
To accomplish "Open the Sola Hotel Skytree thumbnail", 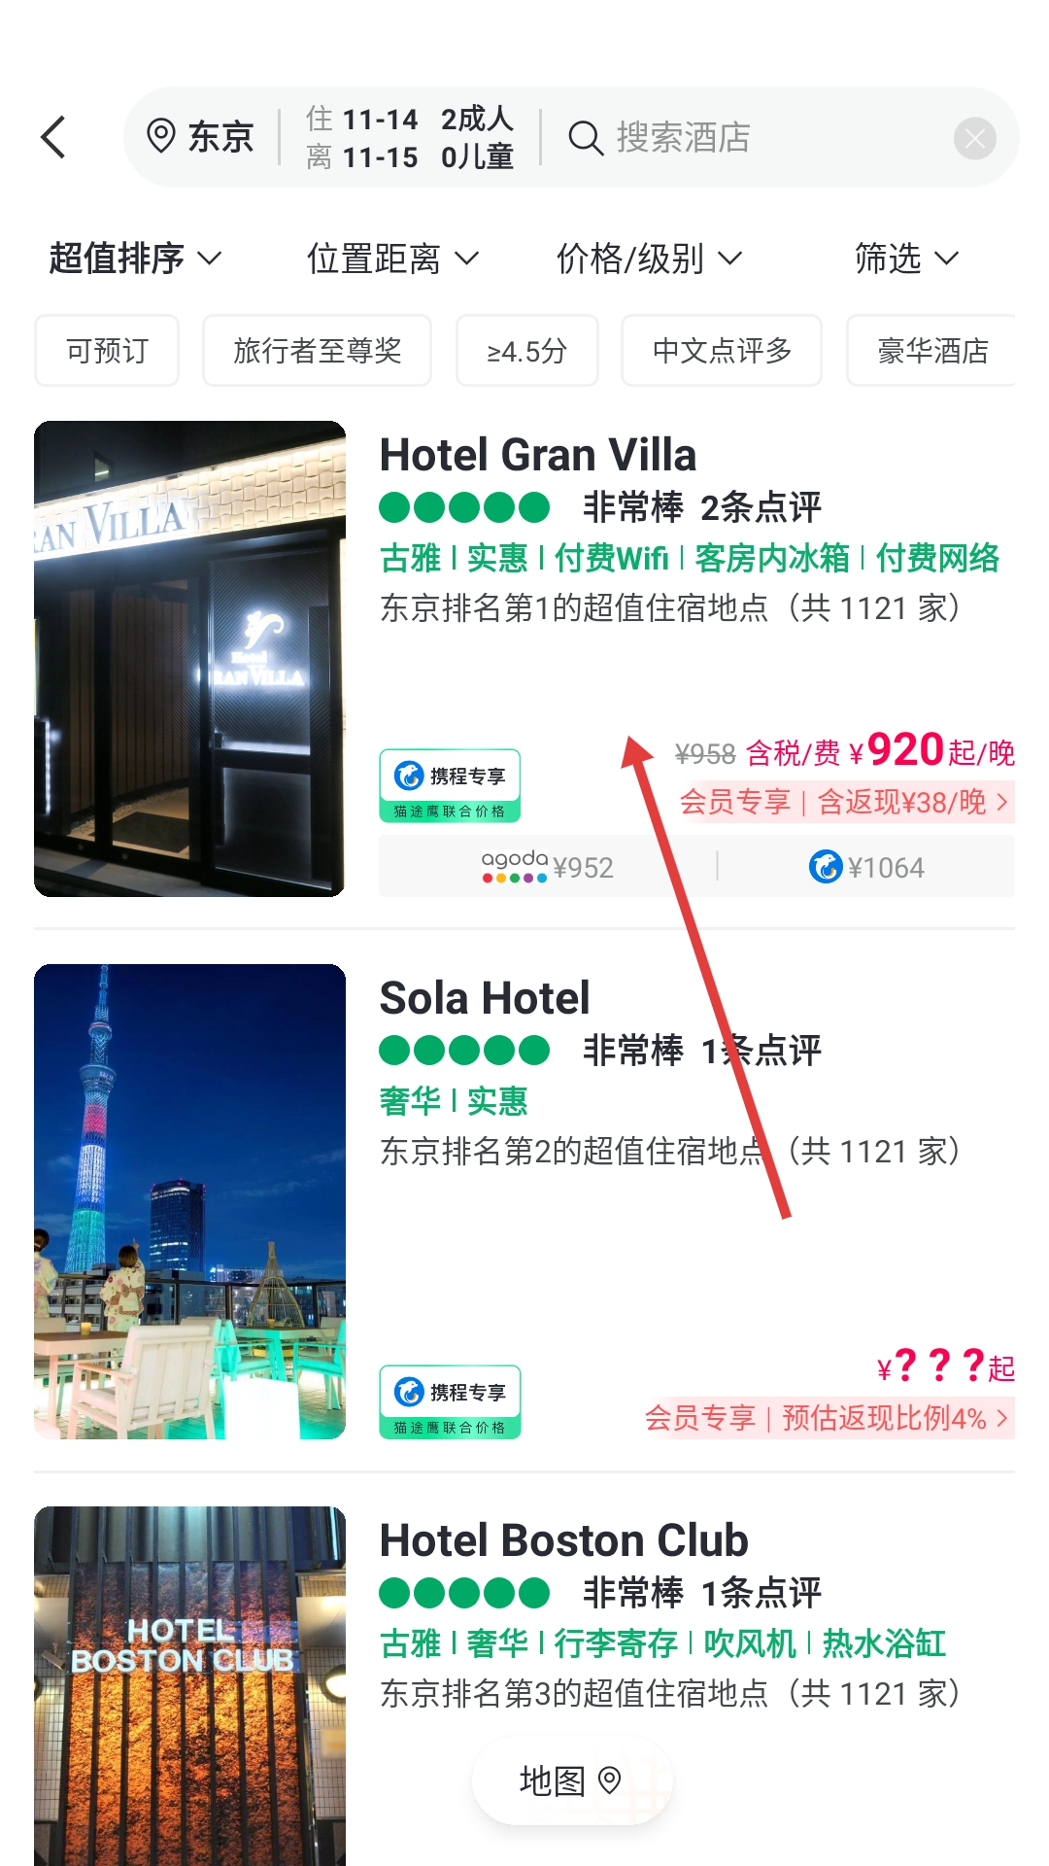I will [x=189, y=1201].
